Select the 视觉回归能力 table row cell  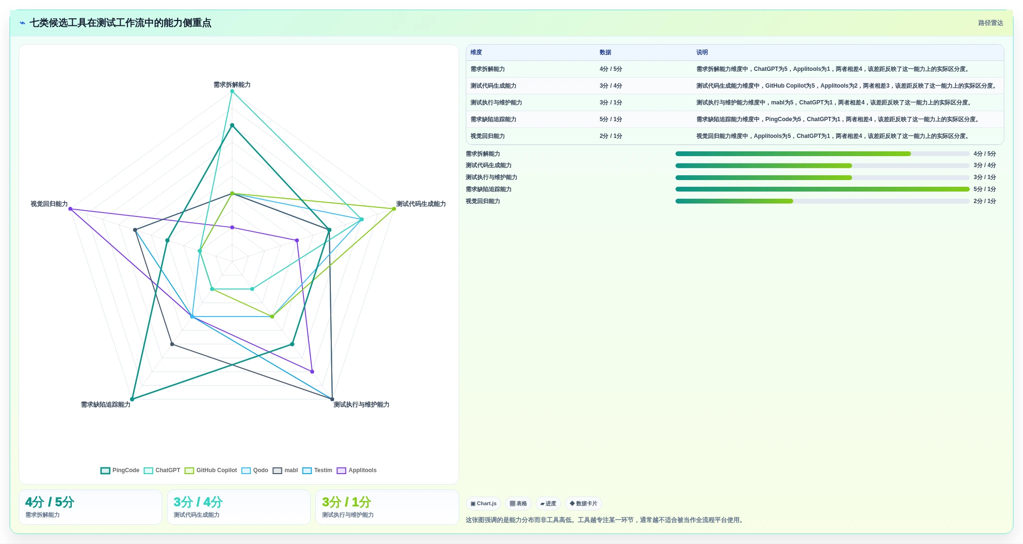point(487,136)
